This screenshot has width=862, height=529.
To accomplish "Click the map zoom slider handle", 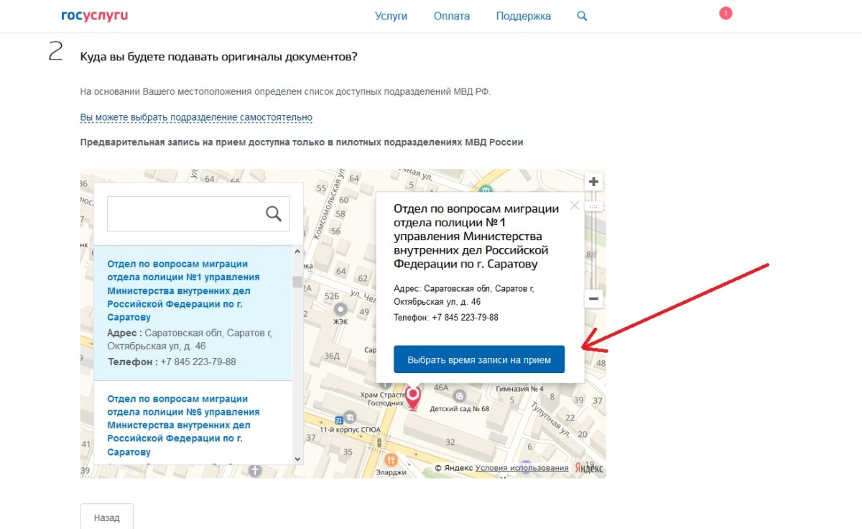I will point(593,206).
